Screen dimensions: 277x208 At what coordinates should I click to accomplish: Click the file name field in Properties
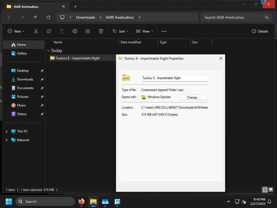point(174,78)
